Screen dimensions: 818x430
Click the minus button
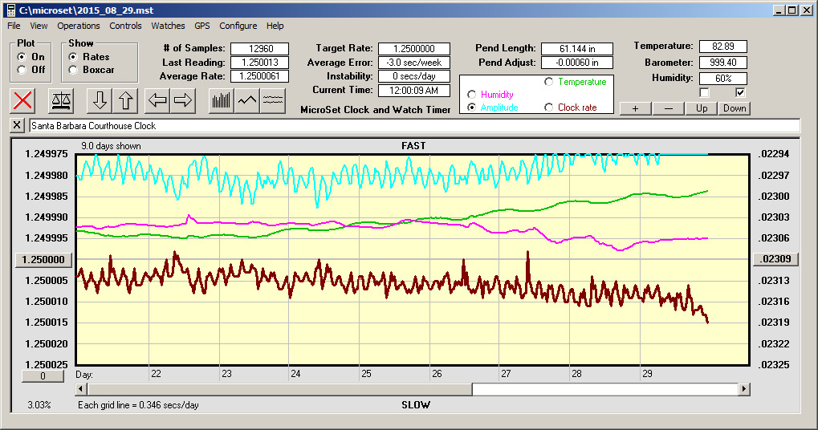[668, 107]
